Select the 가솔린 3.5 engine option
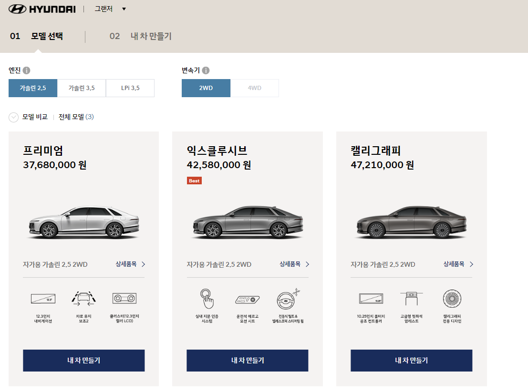This screenshot has width=528, height=392. click(82, 88)
